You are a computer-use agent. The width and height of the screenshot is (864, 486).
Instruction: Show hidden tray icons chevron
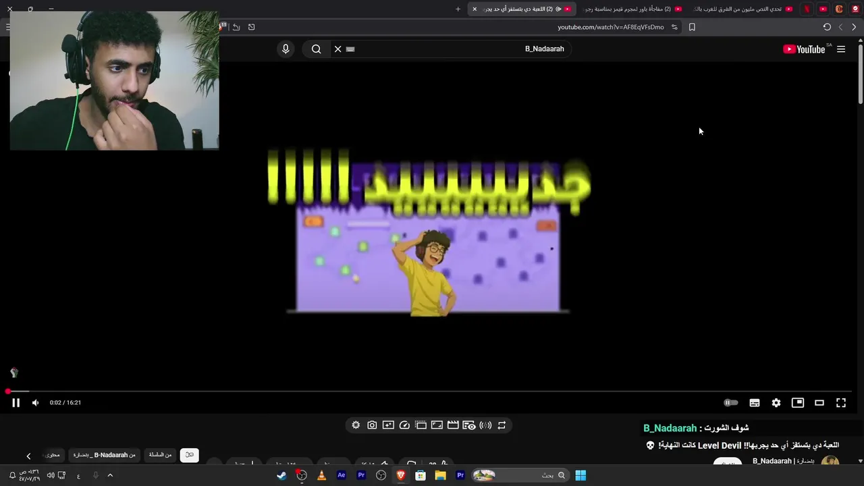tap(110, 475)
